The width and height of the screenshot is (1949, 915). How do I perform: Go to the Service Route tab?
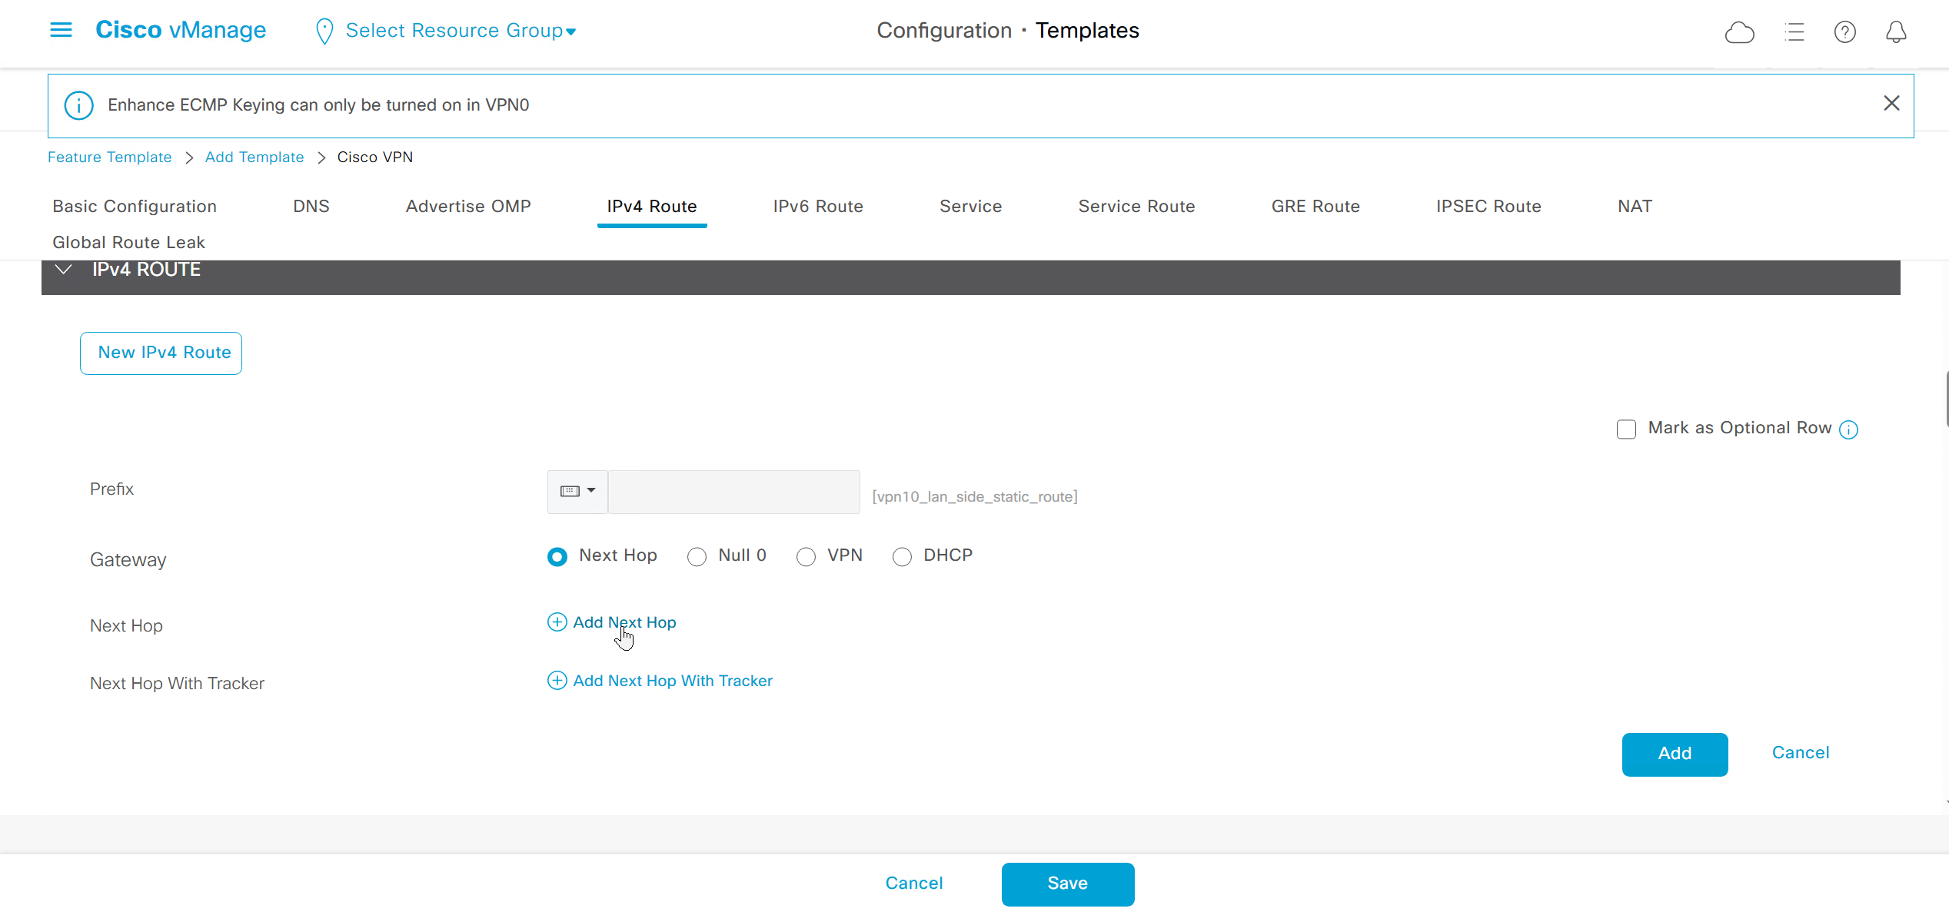click(1136, 206)
